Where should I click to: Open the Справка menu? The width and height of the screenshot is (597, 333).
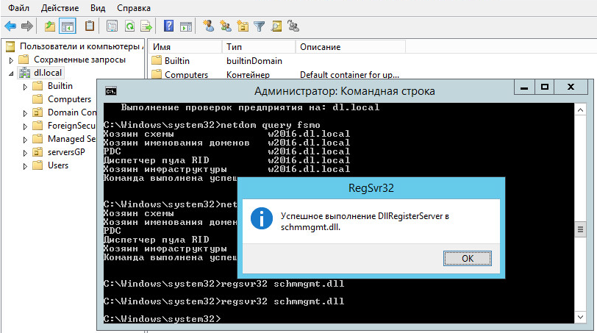[x=134, y=8]
